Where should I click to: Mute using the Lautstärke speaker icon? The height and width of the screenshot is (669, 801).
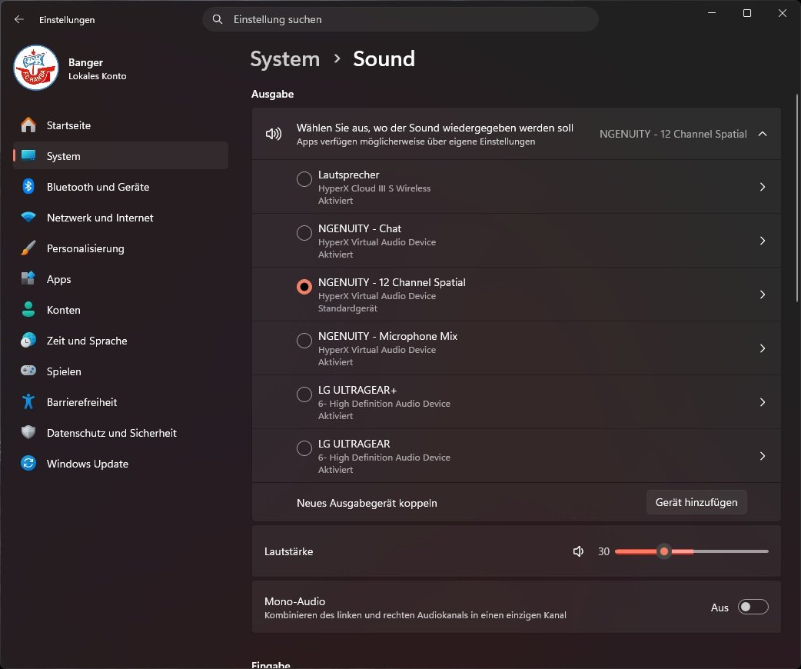click(578, 551)
